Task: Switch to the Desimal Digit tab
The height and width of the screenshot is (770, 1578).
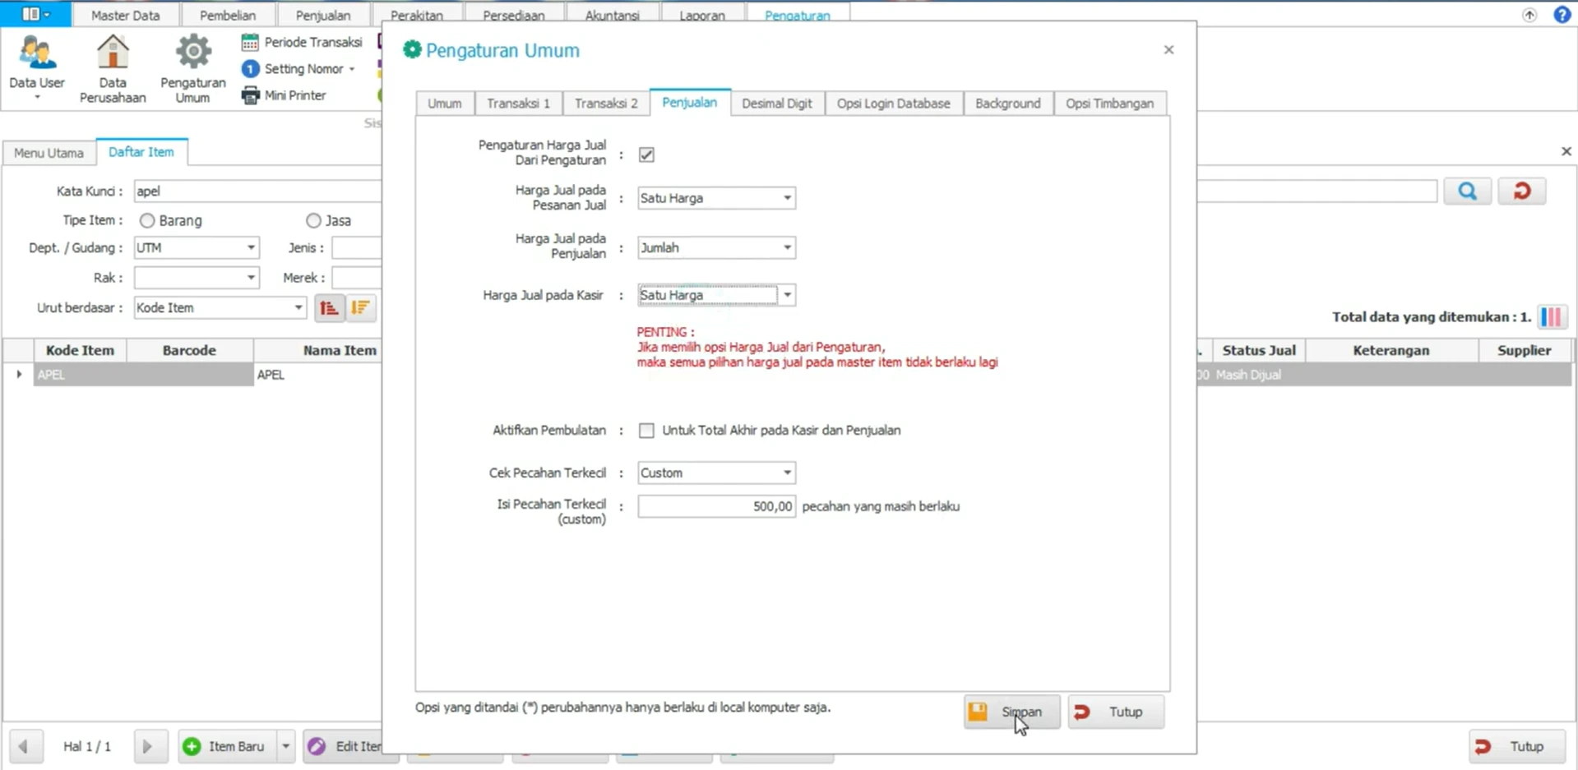Action: [776, 104]
